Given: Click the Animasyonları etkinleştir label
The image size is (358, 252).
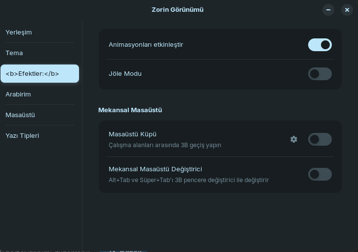Looking at the screenshot, I should pyautogui.click(x=146, y=45).
